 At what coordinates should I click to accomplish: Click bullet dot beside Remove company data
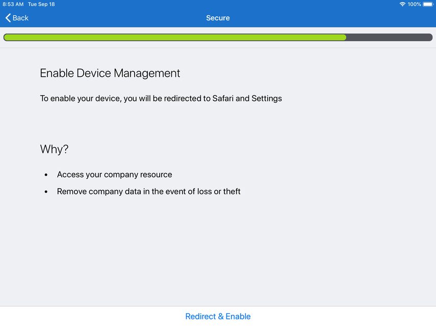coord(46,192)
